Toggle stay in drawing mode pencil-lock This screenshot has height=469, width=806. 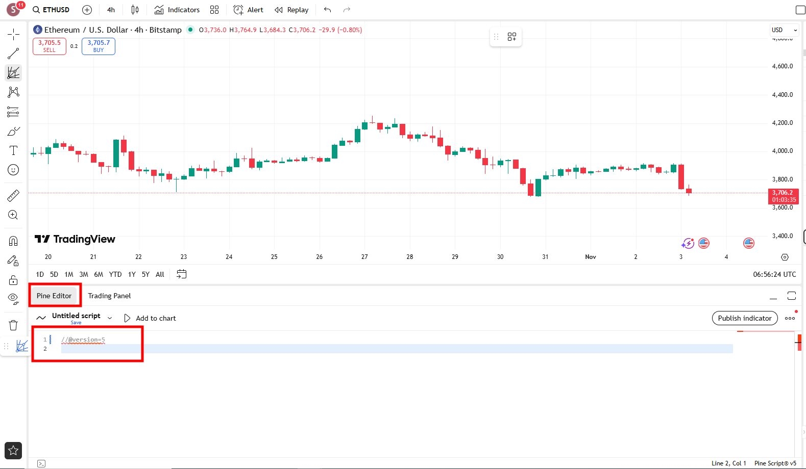point(13,260)
